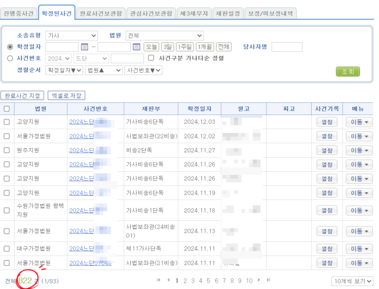Click the 확정일자 end date input field
Viewport: 379px width, 289px height.
(x=114, y=47)
